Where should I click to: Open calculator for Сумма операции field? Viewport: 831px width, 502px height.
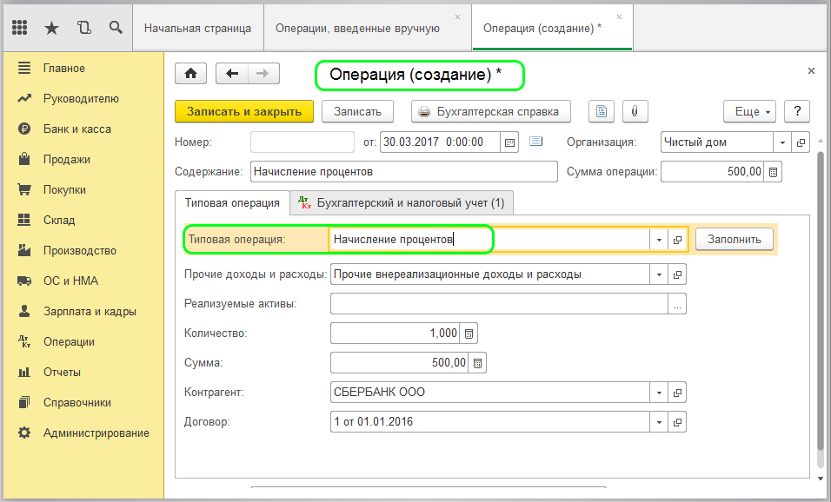pyautogui.click(x=773, y=172)
